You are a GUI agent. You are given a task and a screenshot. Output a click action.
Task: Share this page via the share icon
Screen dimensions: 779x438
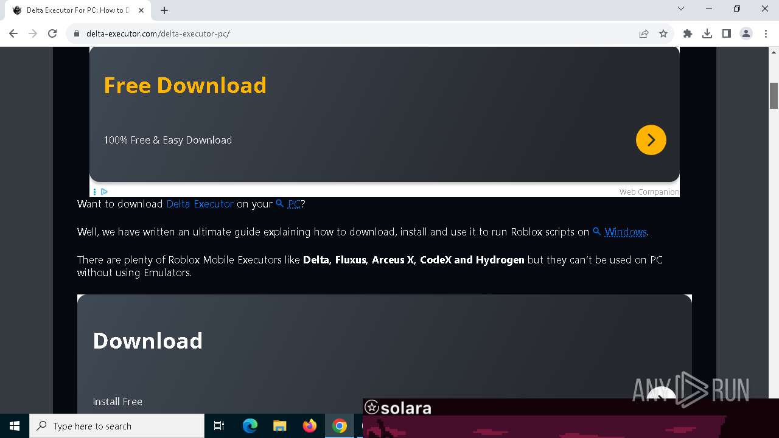point(644,33)
